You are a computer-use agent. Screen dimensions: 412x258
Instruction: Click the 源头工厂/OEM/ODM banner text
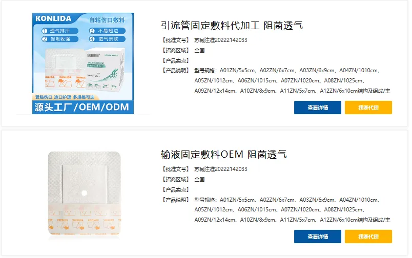(x=82, y=107)
